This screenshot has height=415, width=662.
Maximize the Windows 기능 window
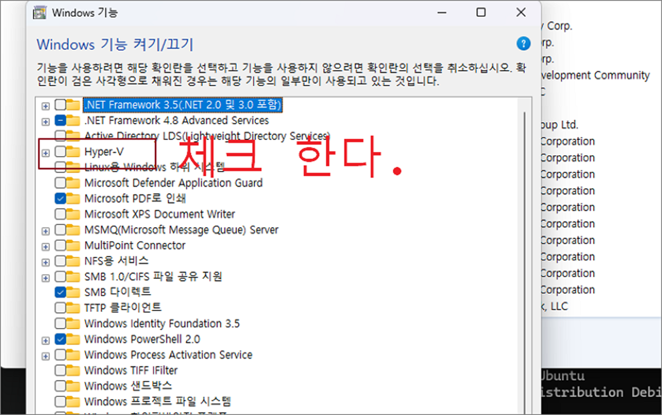click(x=481, y=13)
